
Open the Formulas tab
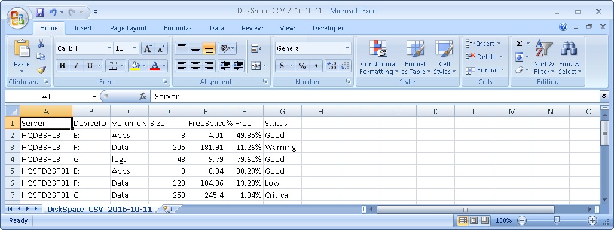coord(178,28)
